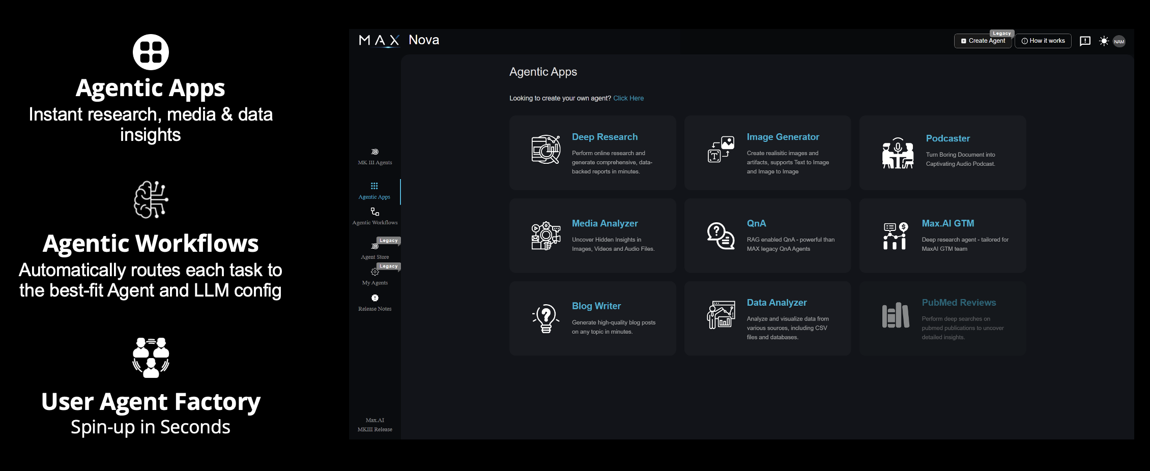This screenshot has width=1150, height=471.
Task: Click the QnA chat bubble icon
Action: pyautogui.click(x=721, y=236)
